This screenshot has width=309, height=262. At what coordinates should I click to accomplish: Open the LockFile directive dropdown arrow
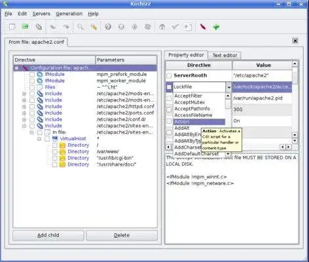pyautogui.click(x=228, y=87)
